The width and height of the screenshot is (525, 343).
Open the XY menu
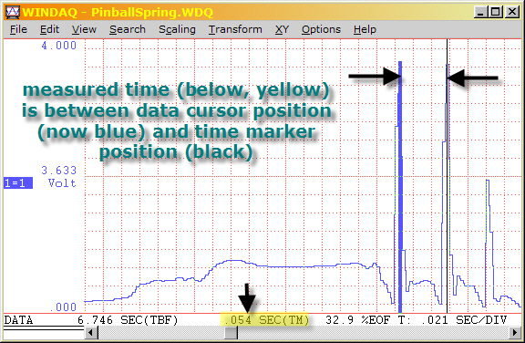pos(282,29)
